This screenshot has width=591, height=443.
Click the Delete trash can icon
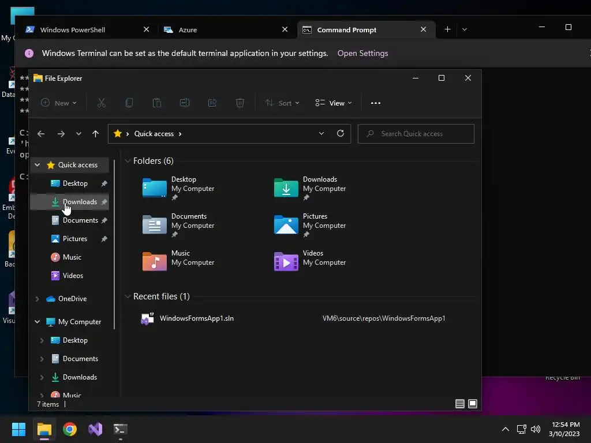[240, 103]
